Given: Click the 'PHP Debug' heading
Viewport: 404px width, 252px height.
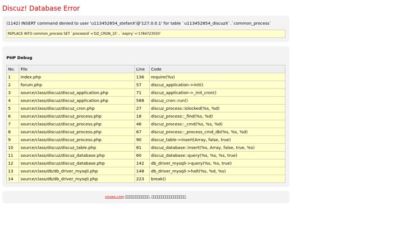Looking at the screenshot, I should click(x=19, y=58).
